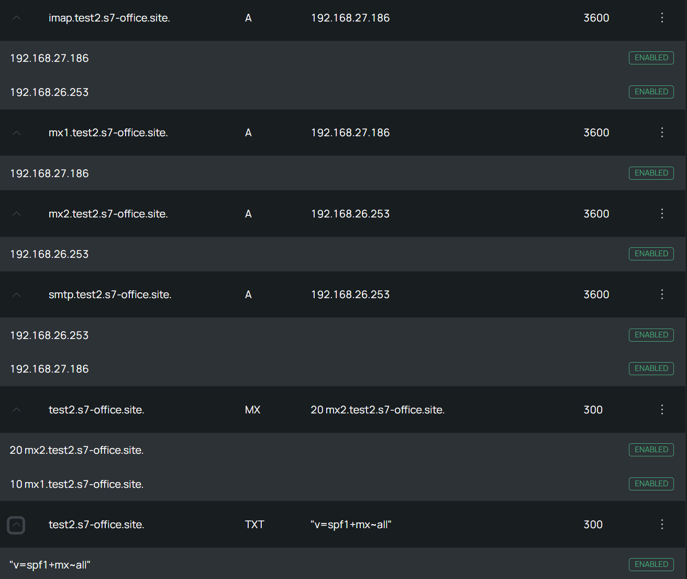687x579 pixels.
Task: Toggle ENABLED badge for imap 192.168.26.253 entry
Action: coord(651,92)
